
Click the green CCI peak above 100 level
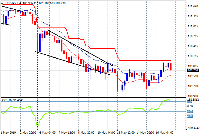click(168, 99)
